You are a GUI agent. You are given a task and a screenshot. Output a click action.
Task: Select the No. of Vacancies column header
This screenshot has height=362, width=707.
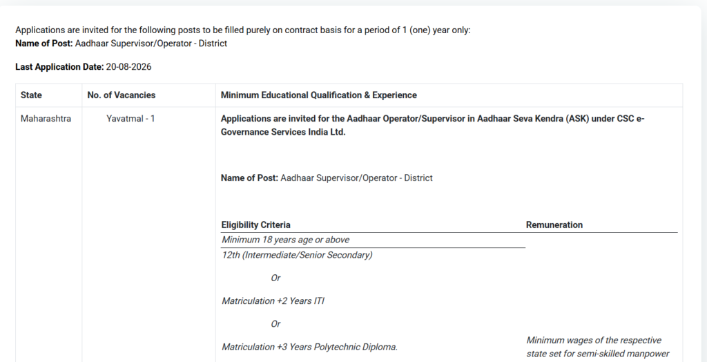point(122,95)
